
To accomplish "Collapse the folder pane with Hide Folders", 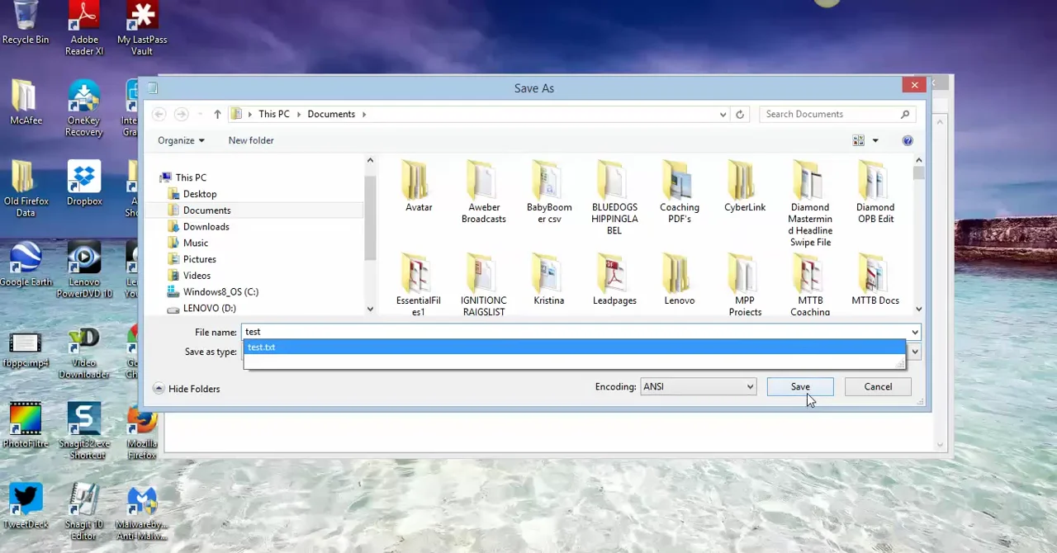I will tap(187, 389).
